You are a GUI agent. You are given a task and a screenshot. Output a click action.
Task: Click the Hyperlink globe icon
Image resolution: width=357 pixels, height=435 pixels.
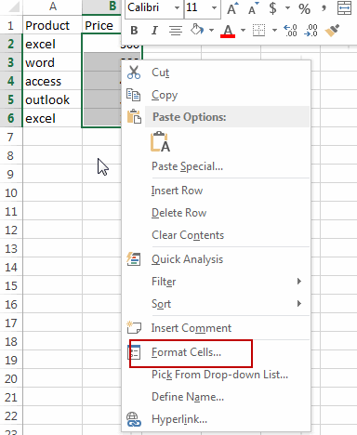(x=134, y=419)
